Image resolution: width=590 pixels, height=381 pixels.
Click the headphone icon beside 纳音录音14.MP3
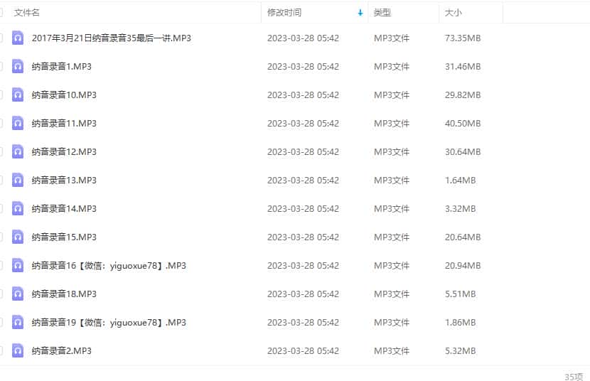click(x=18, y=208)
